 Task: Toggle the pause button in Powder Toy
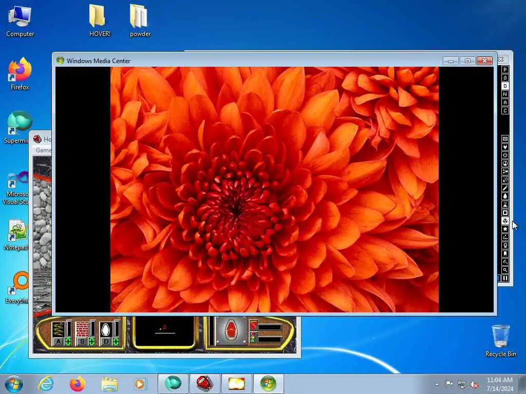tap(505, 278)
